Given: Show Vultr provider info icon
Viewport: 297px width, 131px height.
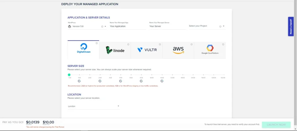Looking at the screenshot, I should click(160, 44).
